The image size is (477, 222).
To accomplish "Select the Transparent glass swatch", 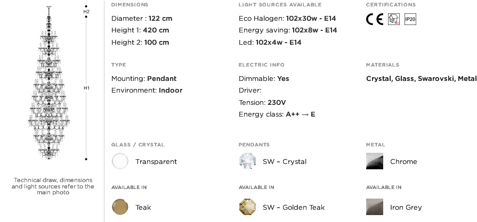I will click(120, 161).
